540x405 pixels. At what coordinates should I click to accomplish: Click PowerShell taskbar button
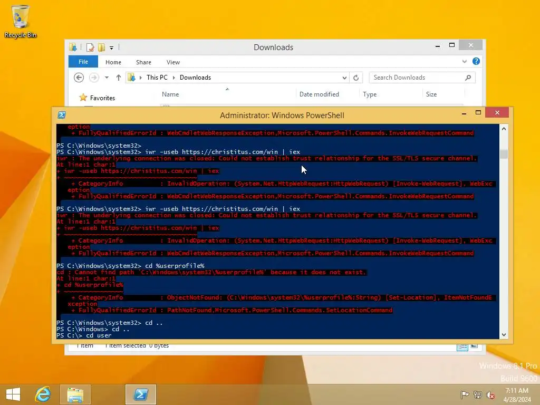141,394
